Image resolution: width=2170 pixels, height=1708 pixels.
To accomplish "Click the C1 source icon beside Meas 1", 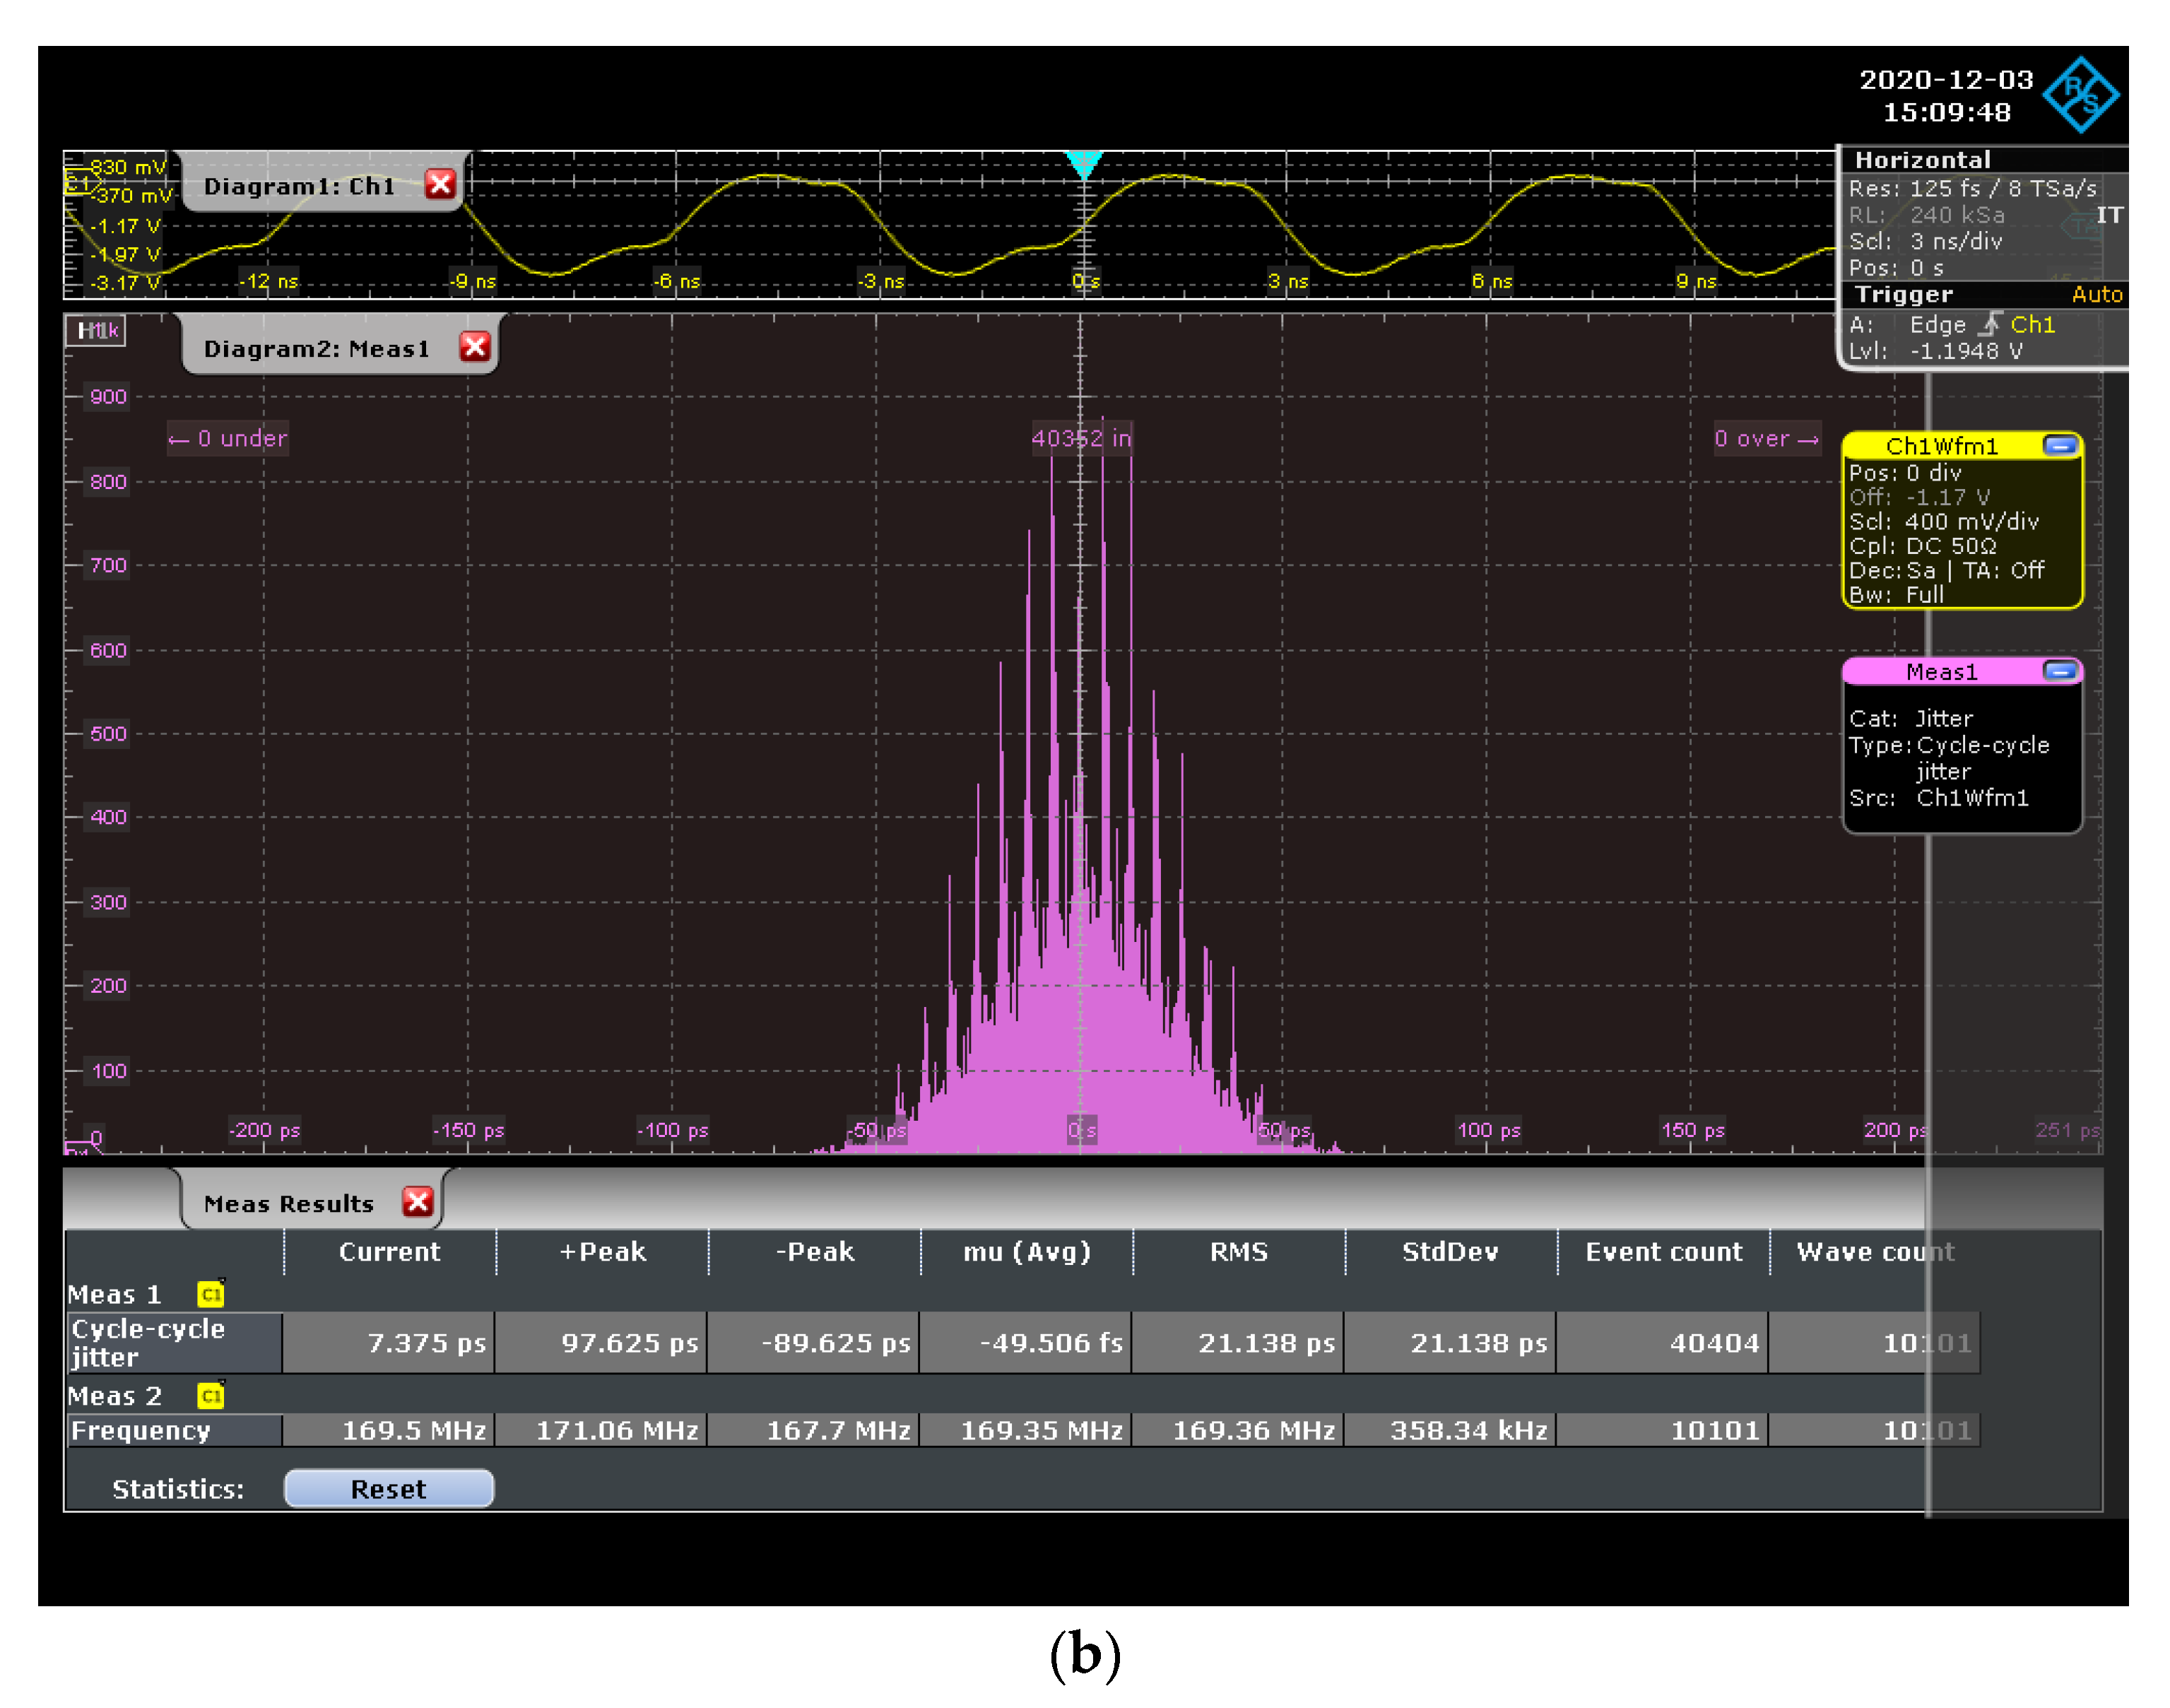I will point(211,1294).
